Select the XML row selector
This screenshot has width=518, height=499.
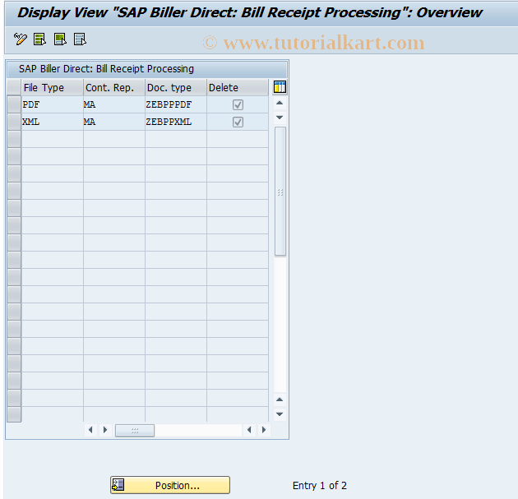[x=14, y=122]
